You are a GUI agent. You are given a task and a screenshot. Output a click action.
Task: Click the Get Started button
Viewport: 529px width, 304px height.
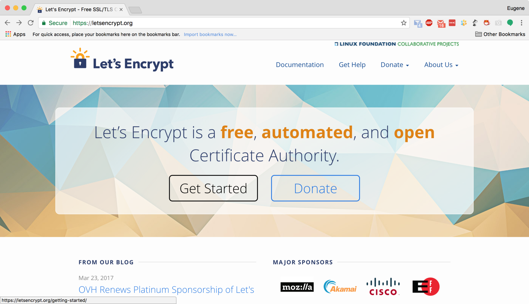click(213, 188)
